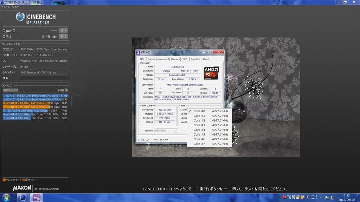Open the Action Center flag icon

327,198
